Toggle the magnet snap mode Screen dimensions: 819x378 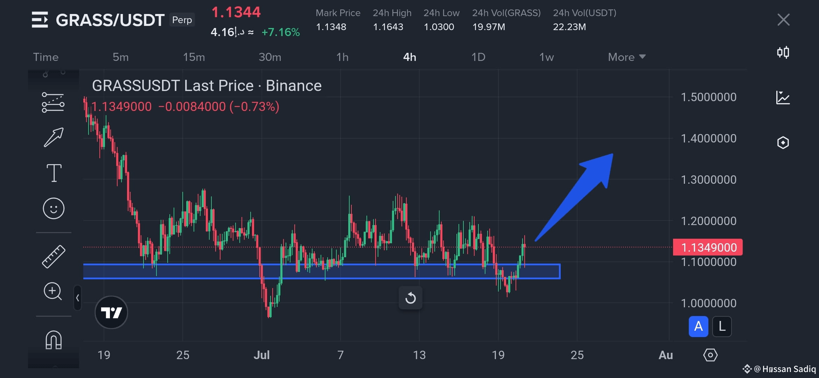(54, 340)
